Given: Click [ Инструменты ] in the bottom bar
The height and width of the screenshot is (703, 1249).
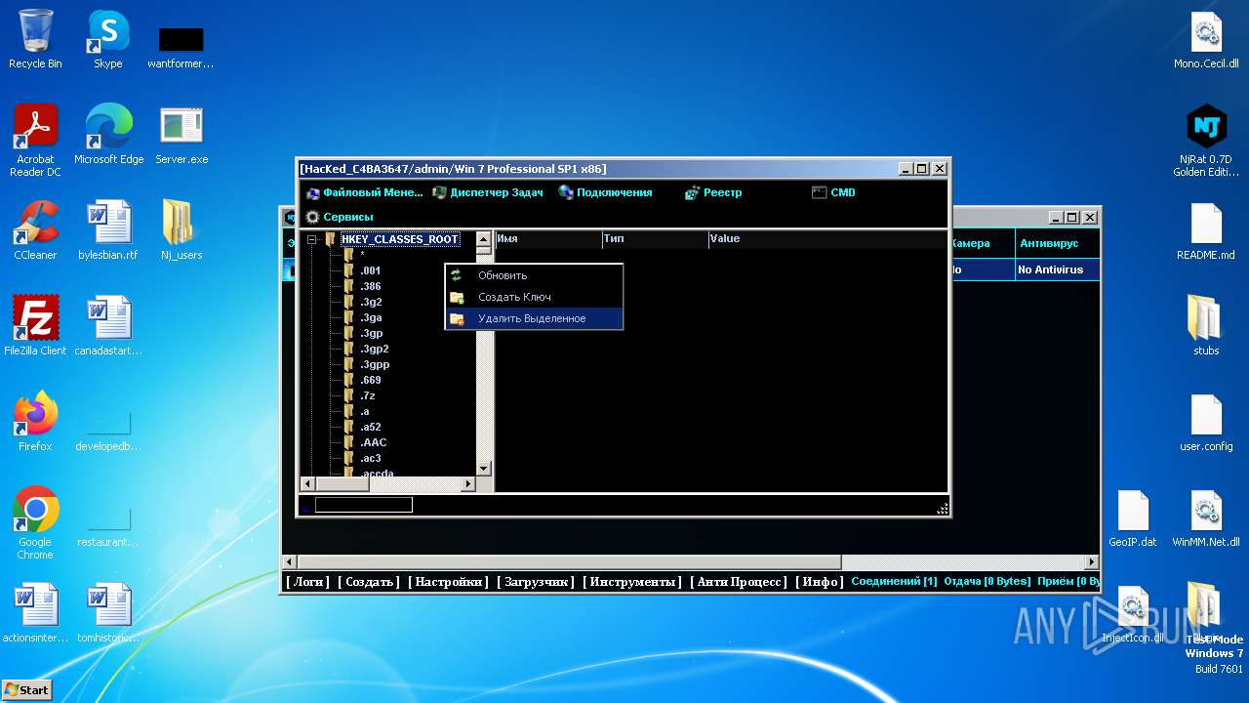Looking at the screenshot, I should coord(632,582).
